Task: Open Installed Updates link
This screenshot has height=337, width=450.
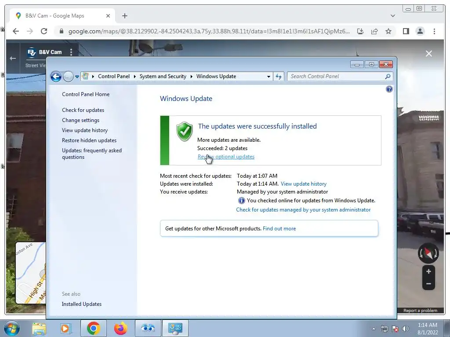Action: click(81, 304)
